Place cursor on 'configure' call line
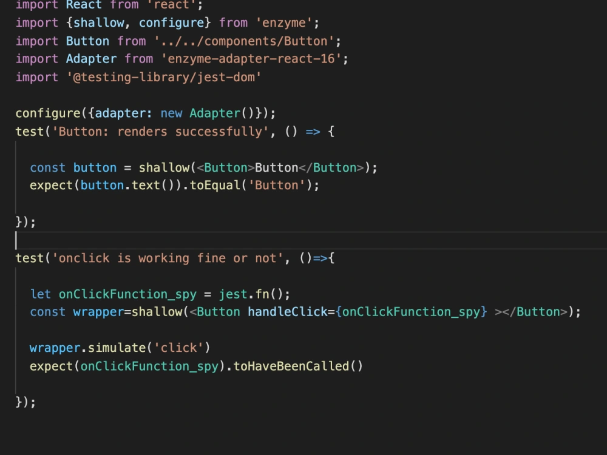Screen dimensions: 607x455 146,113
